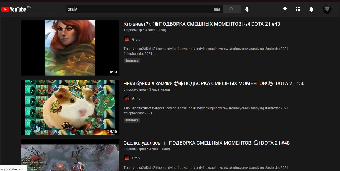
Task: Open the red-haired woman video thumbnail
Action: click(70, 48)
